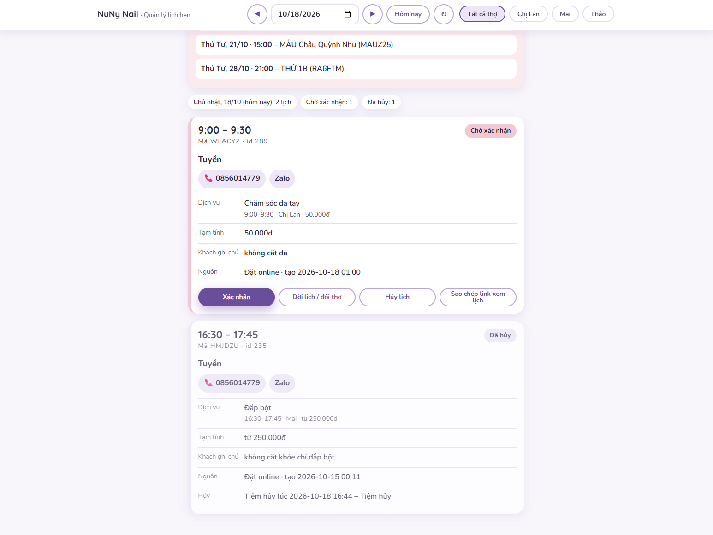Select the Tất cả thợ filter
The image size is (713, 535).
(482, 14)
